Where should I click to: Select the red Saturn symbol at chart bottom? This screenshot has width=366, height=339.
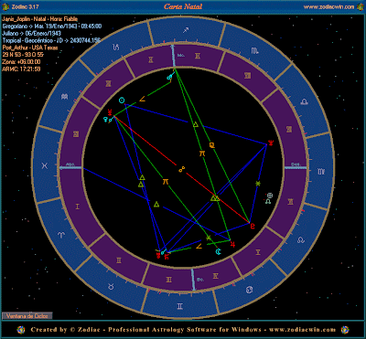(x=167, y=257)
